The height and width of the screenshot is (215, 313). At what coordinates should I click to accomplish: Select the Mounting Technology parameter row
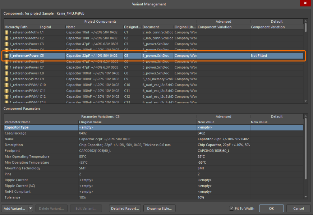(x=153, y=168)
